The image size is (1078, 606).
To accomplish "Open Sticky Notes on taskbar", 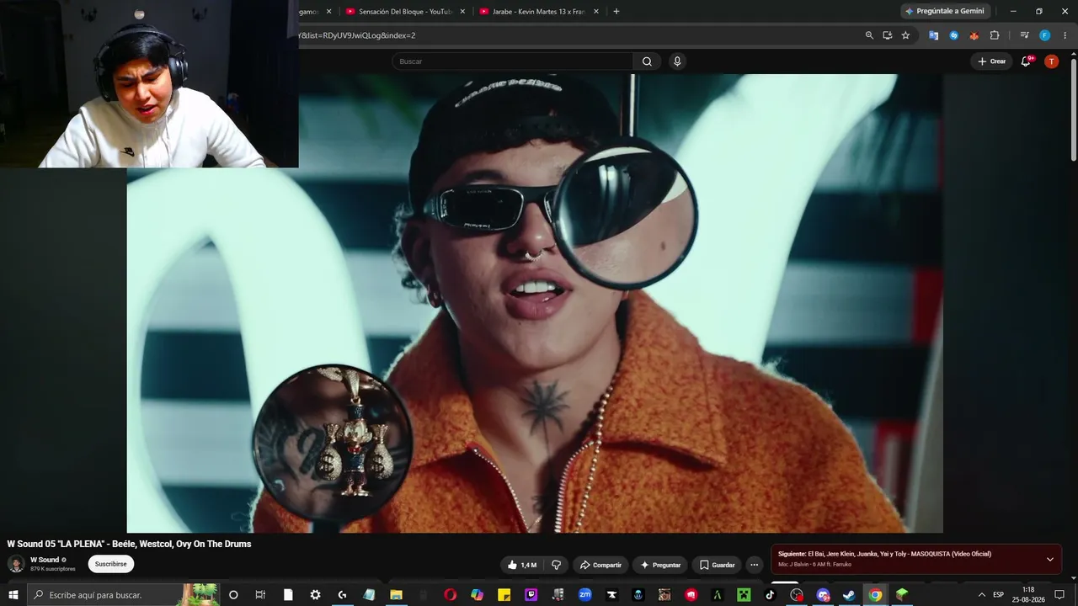I will click(504, 595).
